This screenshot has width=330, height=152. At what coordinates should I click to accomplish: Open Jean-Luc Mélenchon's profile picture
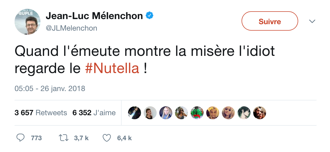(x=27, y=22)
